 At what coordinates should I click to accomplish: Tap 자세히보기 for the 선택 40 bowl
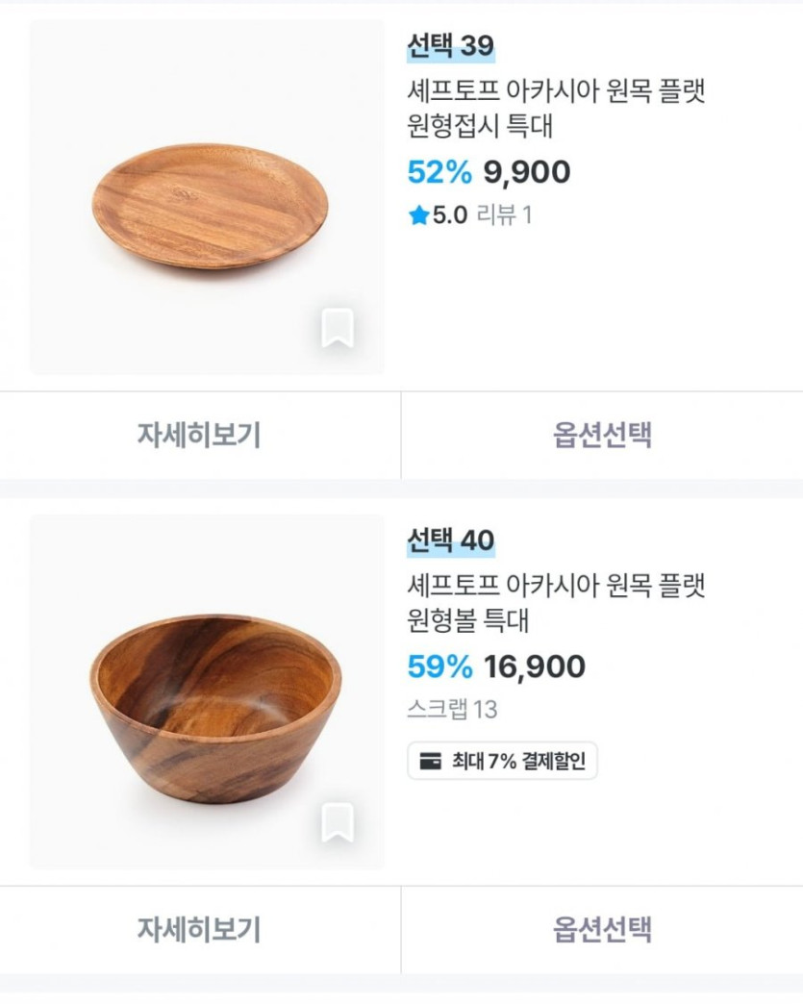[x=199, y=930]
